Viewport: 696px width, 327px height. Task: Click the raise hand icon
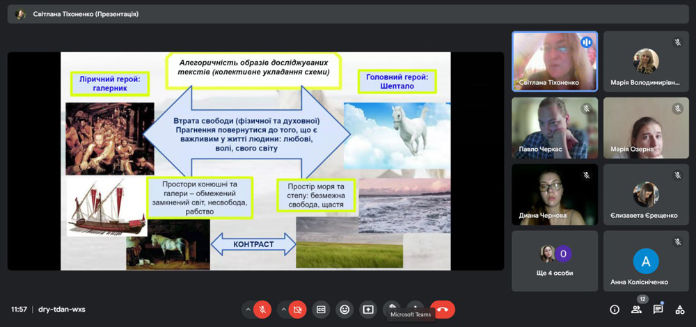point(392,306)
